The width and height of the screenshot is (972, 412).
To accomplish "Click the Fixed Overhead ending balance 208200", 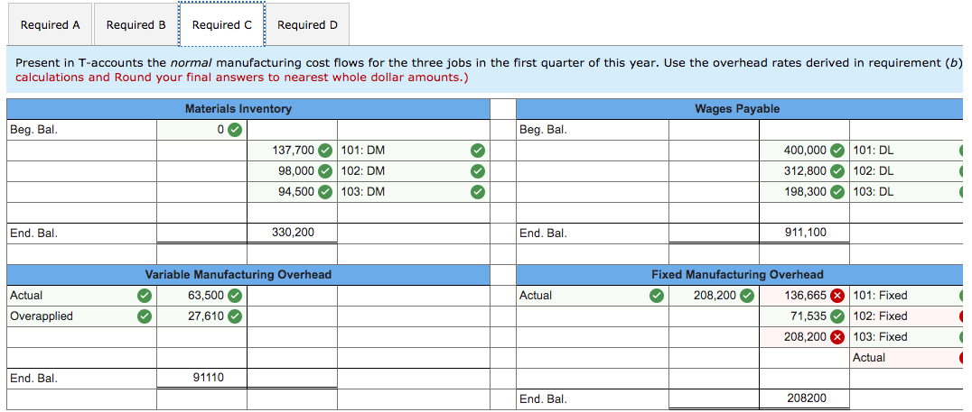I will (805, 398).
